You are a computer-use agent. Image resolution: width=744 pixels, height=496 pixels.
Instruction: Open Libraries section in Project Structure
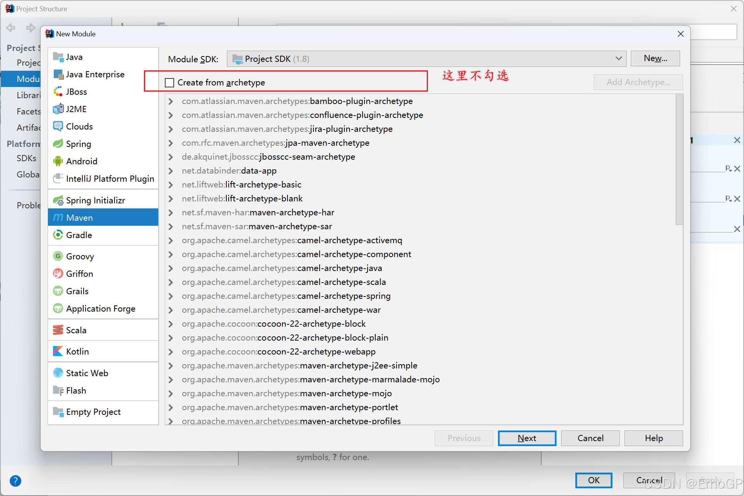pyautogui.click(x=28, y=95)
